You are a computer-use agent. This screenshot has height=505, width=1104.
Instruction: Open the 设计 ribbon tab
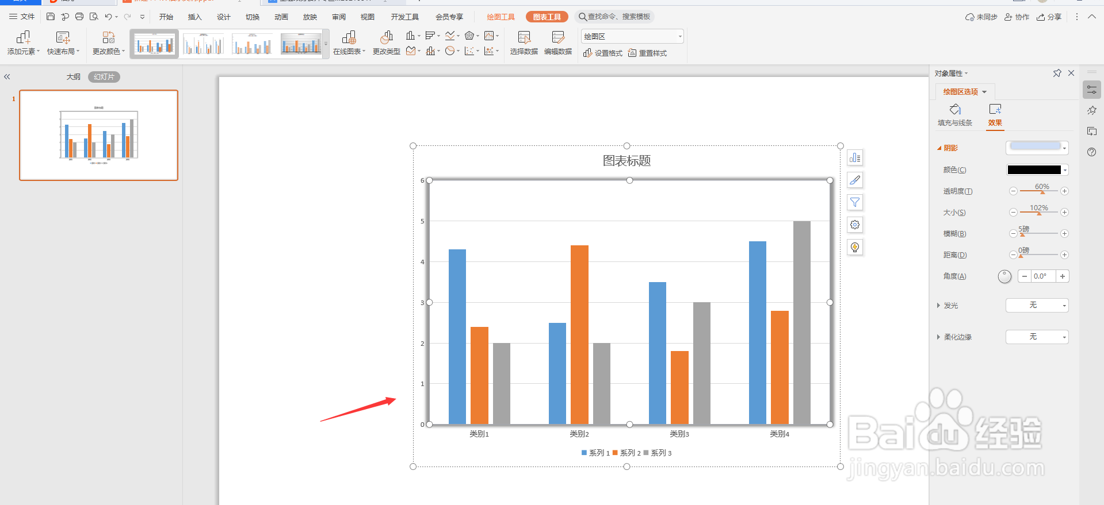click(x=224, y=17)
